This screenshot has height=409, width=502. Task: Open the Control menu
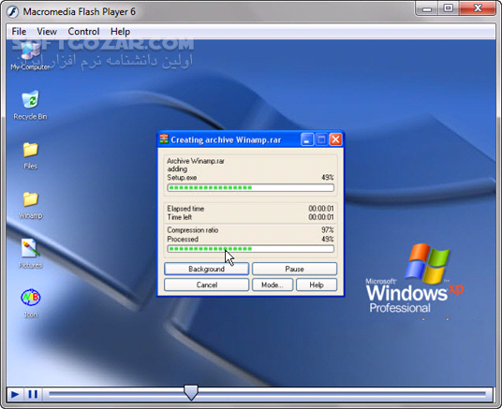pyautogui.click(x=83, y=32)
